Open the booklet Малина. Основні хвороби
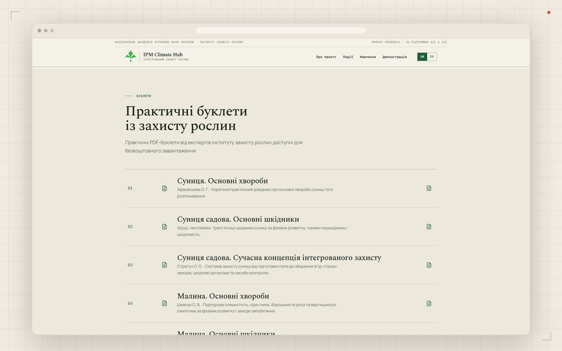Viewport: 562px width, 351px height. [223, 296]
